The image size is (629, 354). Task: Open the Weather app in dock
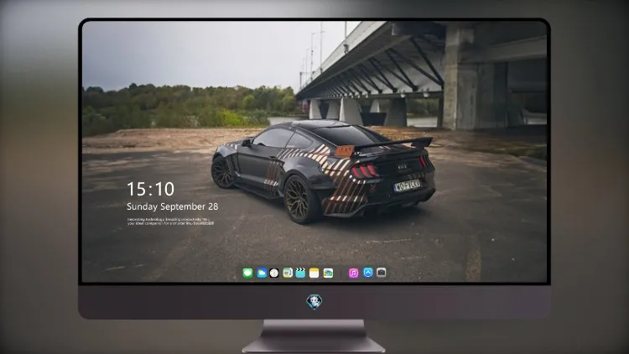tap(262, 273)
